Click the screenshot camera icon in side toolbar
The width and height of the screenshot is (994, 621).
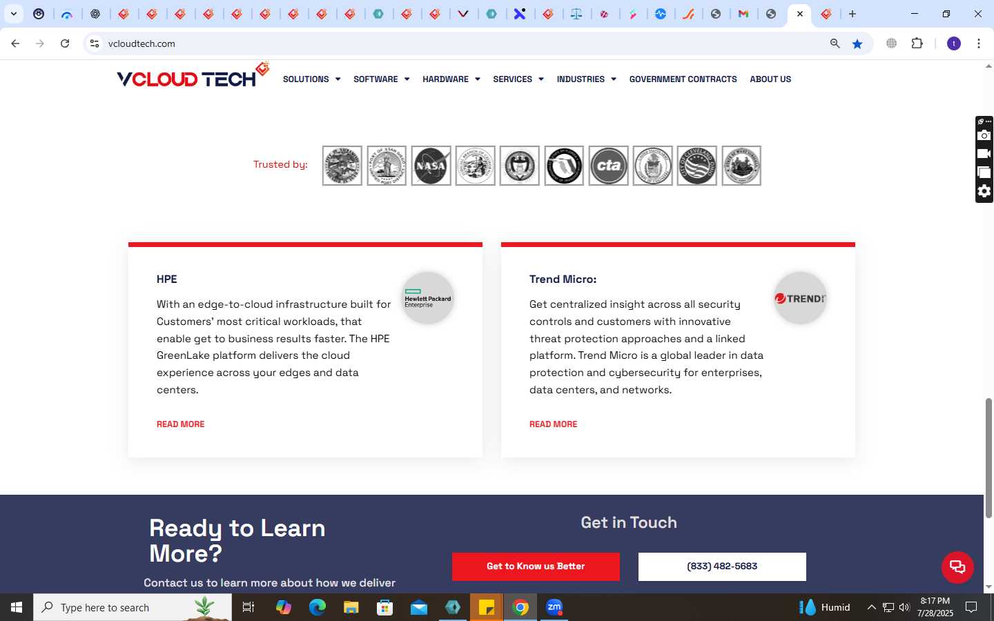[x=984, y=135]
